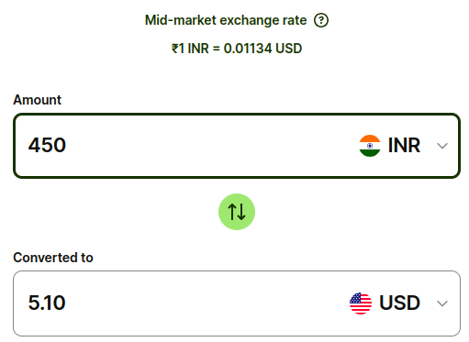Click the Converted to field showing 5.10
Image resolution: width=469 pixels, height=342 pixels.
[x=237, y=303]
